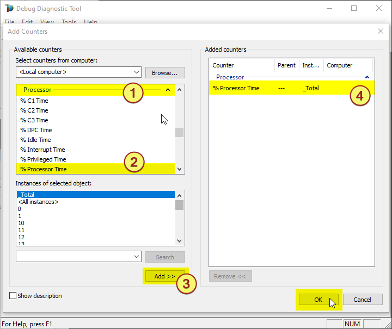392x329 pixels.
Task: Collapse the Processor category in Available counters
Action: pos(168,90)
